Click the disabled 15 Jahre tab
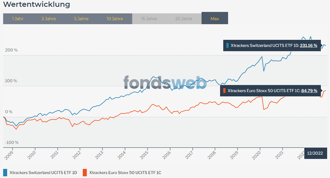The height and width of the screenshot is (178, 330). [x=149, y=19]
